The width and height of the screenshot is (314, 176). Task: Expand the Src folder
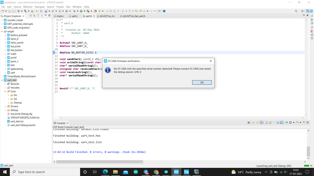point(8,99)
